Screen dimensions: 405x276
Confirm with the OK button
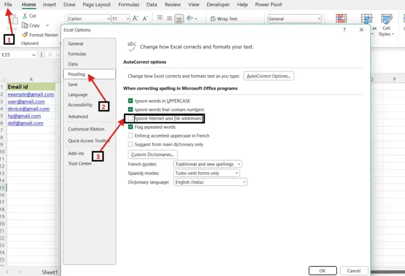click(322, 271)
